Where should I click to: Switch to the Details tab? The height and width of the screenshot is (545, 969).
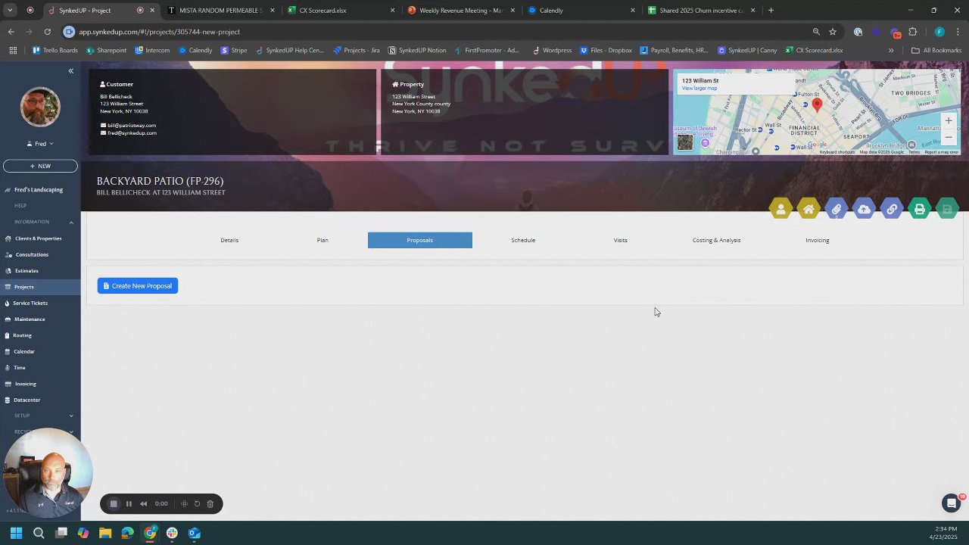click(229, 240)
